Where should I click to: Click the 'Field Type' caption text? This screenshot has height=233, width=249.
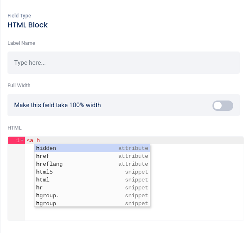19,16
